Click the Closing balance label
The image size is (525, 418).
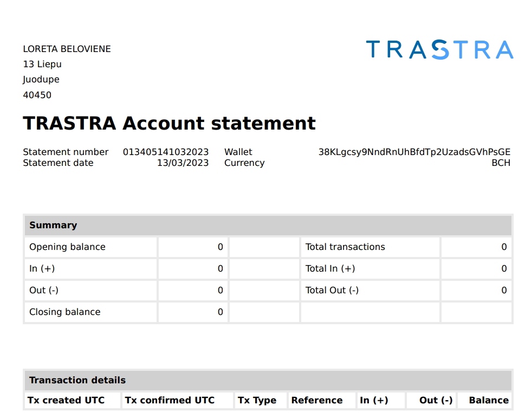click(x=64, y=312)
